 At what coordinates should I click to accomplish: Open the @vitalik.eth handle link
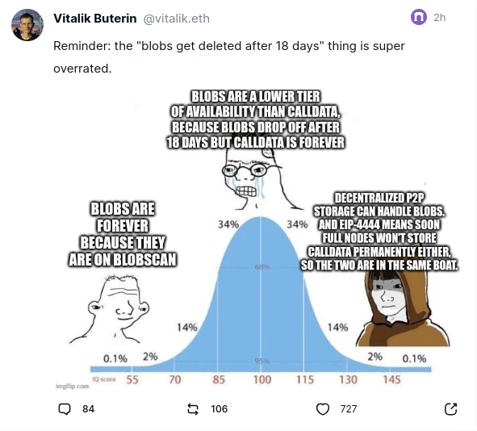[x=176, y=19]
